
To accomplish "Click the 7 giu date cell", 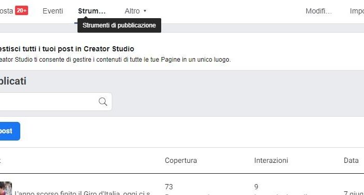I will [354, 193].
